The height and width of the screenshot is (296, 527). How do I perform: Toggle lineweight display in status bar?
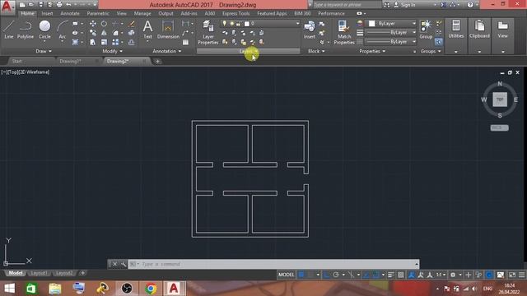[390, 275]
